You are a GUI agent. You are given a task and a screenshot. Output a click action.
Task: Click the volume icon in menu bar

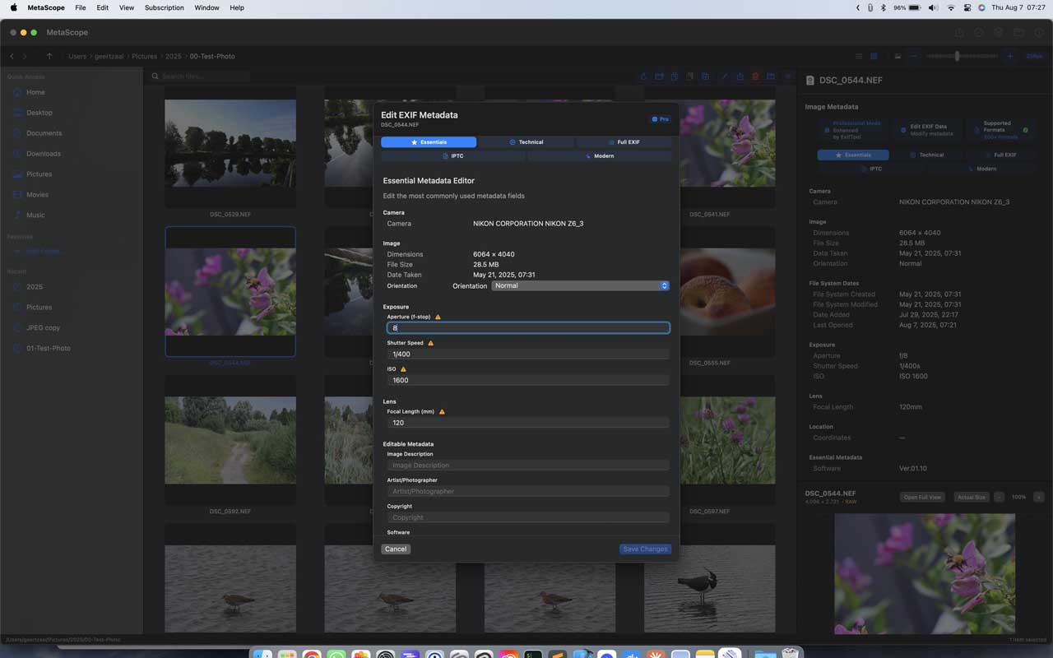933,7
